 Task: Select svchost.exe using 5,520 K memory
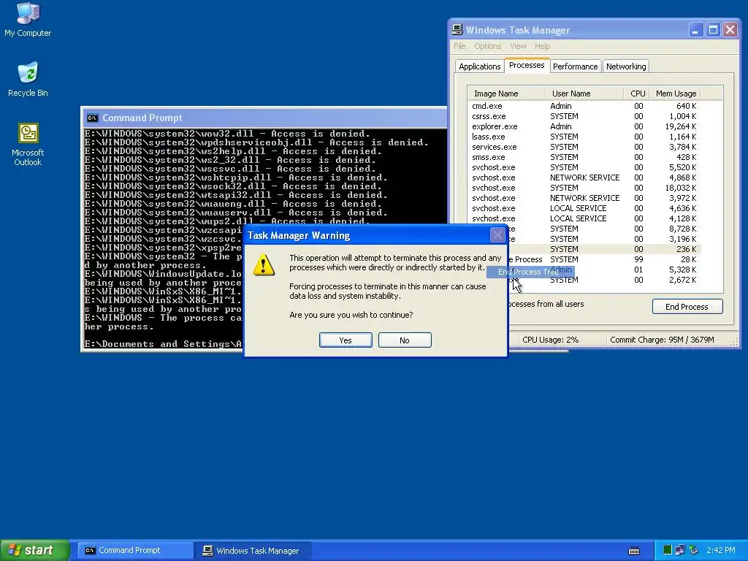(x=584, y=167)
